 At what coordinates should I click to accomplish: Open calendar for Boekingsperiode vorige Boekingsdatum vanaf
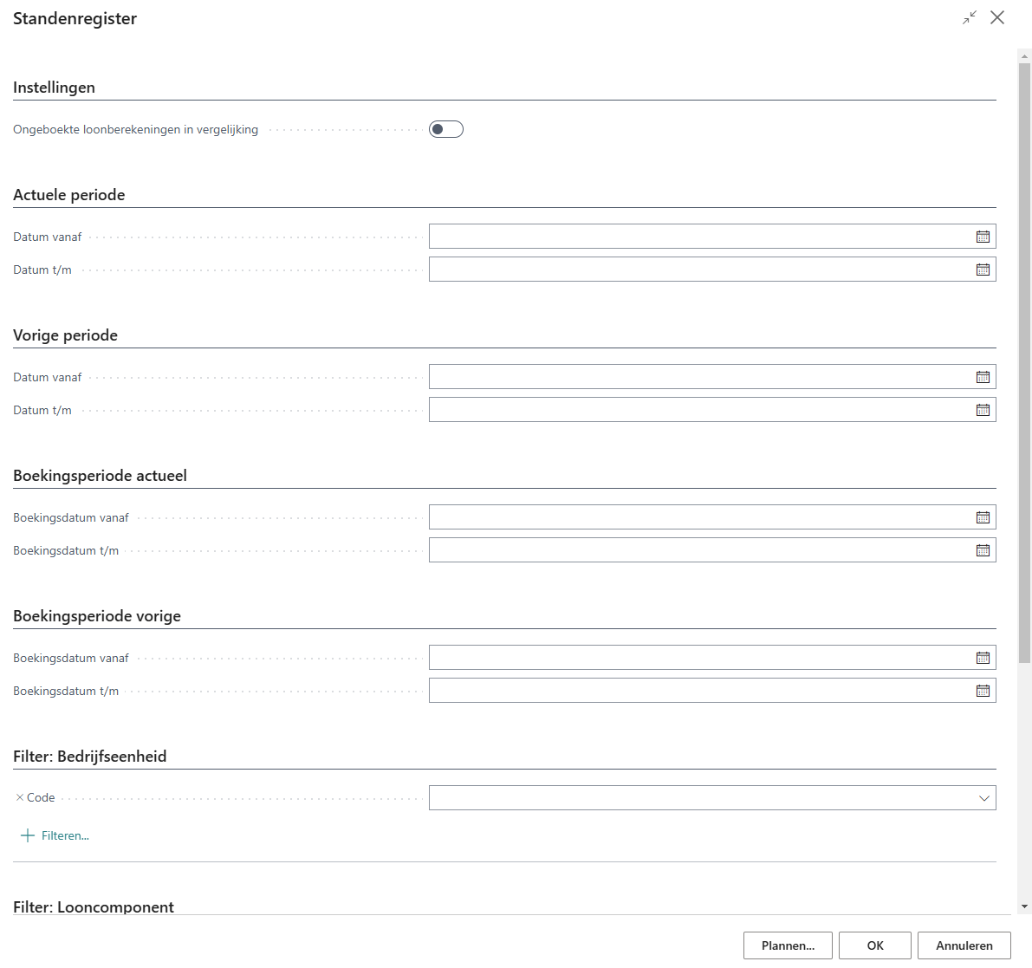pyautogui.click(x=983, y=658)
